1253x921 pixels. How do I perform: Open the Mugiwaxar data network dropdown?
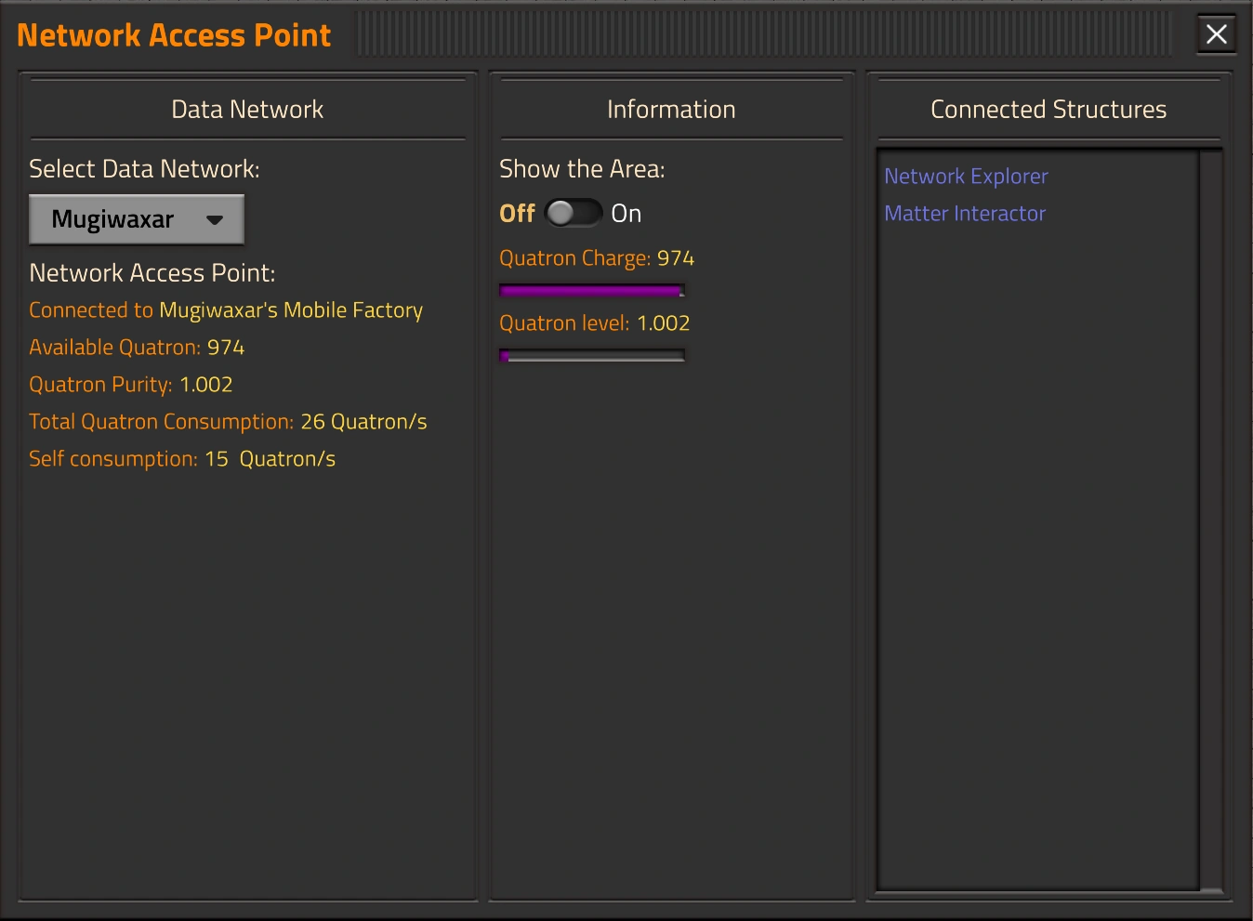(x=136, y=219)
